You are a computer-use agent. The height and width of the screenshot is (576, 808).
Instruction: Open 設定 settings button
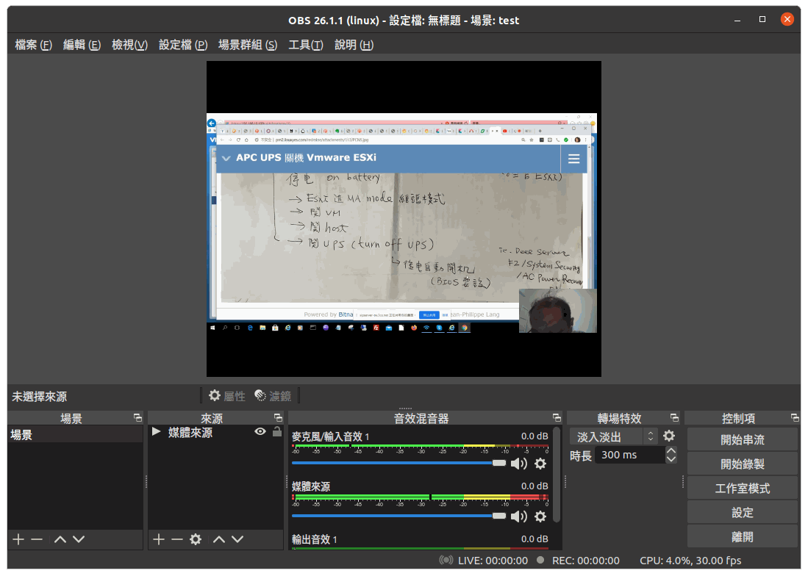tap(743, 513)
